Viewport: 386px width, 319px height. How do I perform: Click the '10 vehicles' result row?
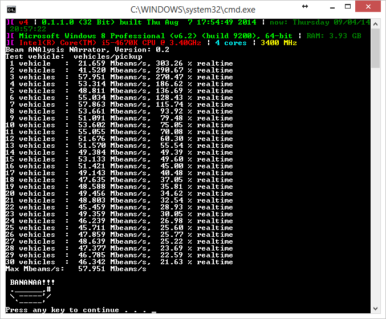click(119, 125)
